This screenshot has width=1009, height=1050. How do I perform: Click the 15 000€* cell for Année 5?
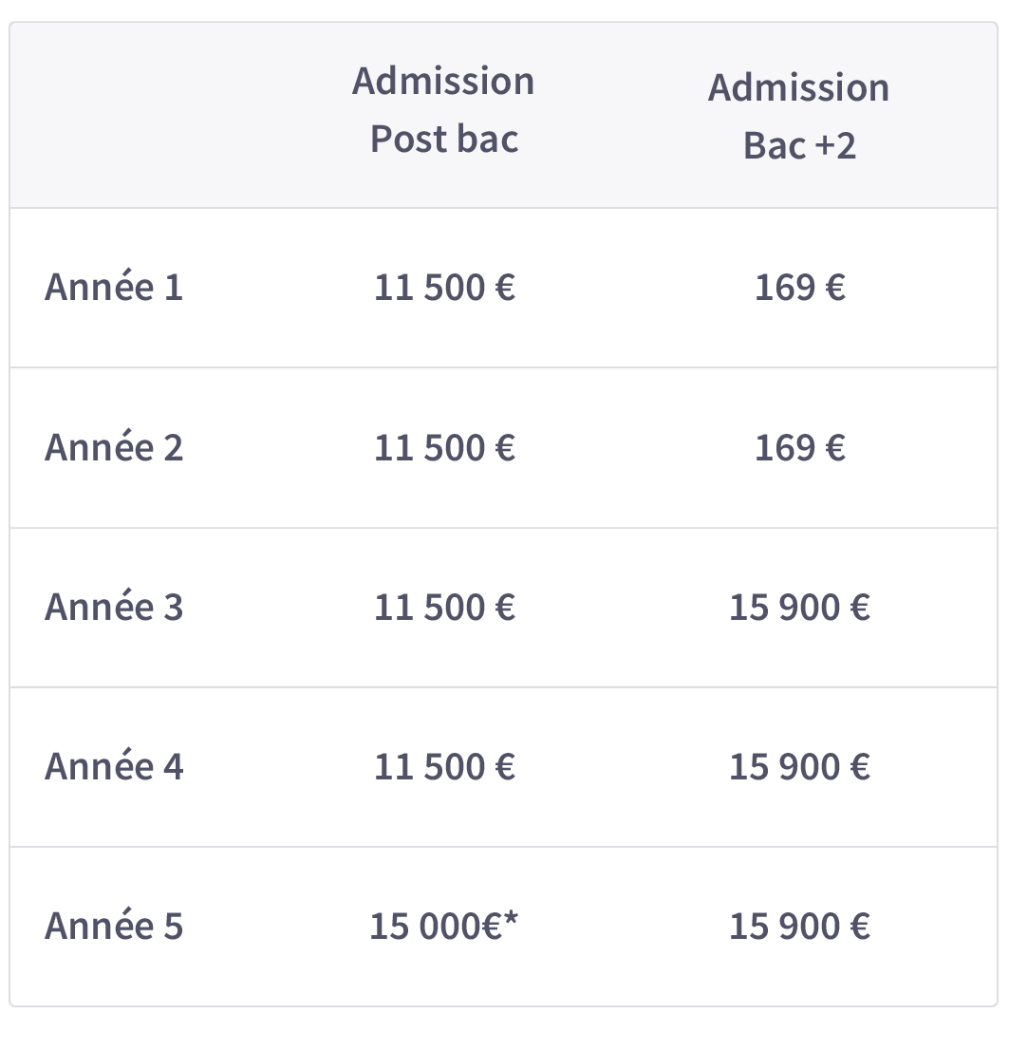[x=444, y=927]
